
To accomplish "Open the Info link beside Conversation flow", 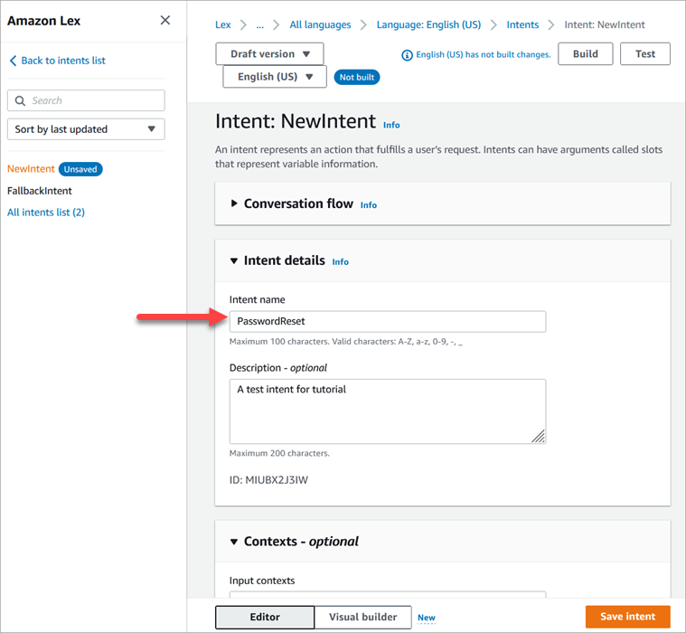I will point(368,205).
